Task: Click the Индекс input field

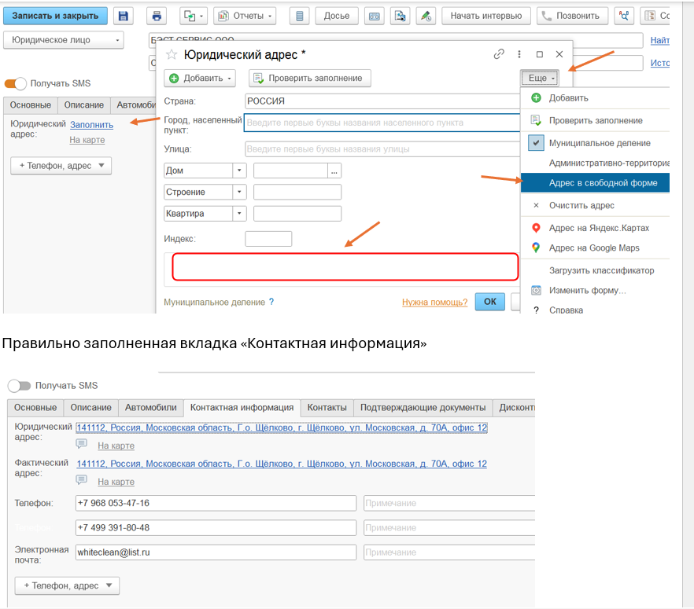Action: [268, 239]
